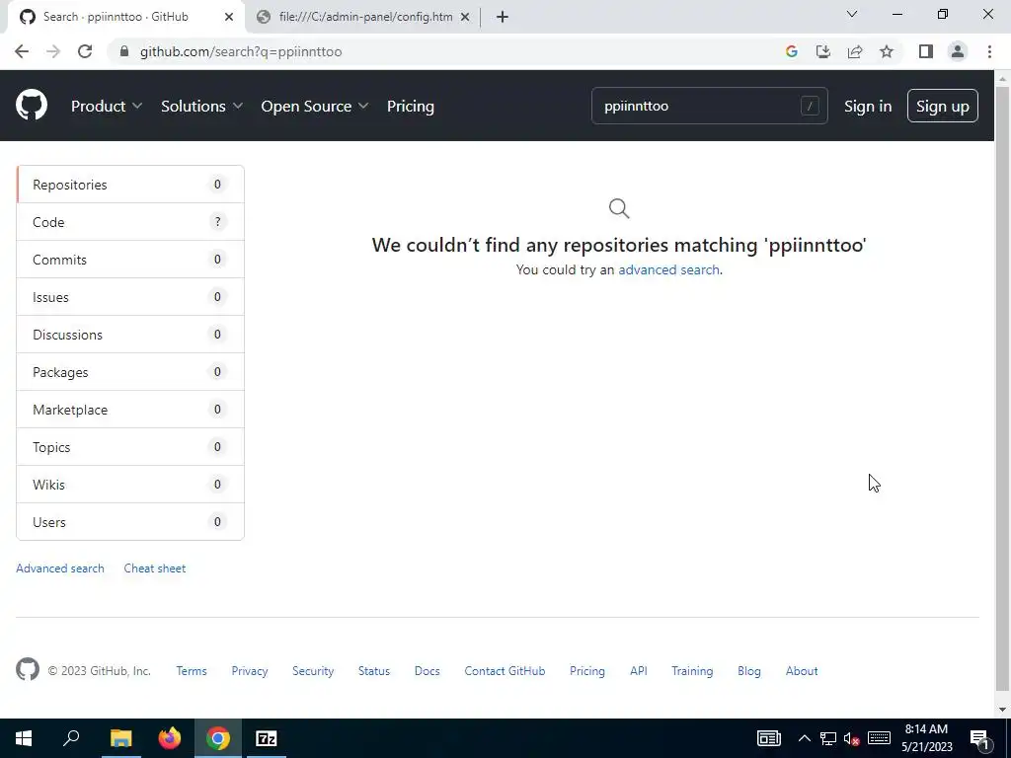The height and width of the screenshot is (758, 1011).
Task: Open the footer About link
Action: pos(802,670)
